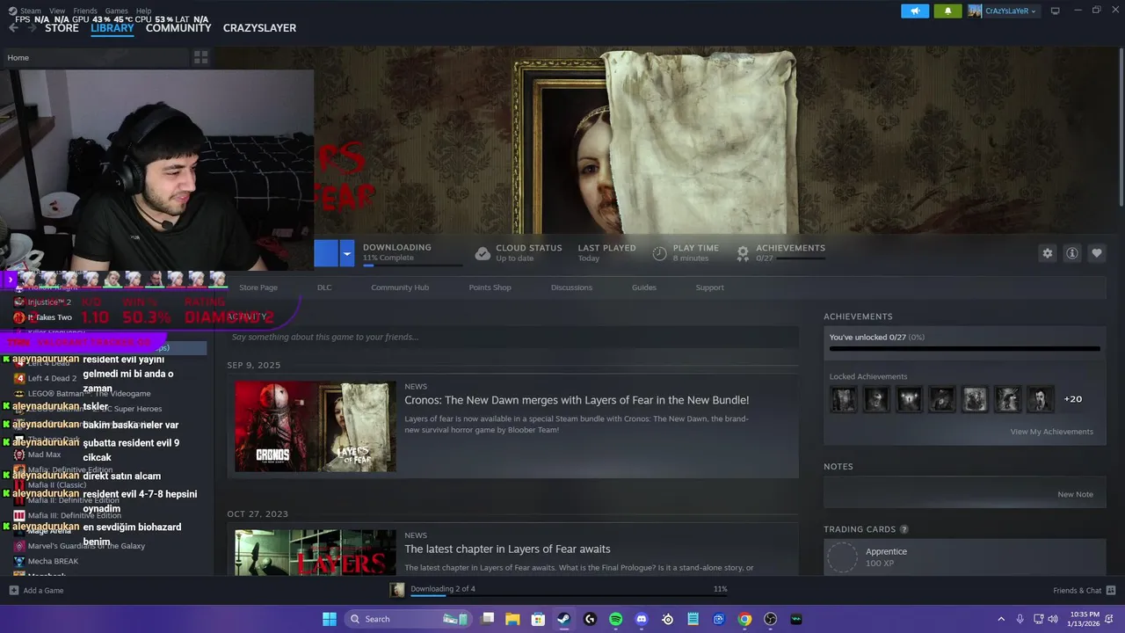Image resolution: width=1125 pixels, height=633 pixels.
Task: Open 'The latest chapter in Layers of Fear awaits'
Action: [x=507, y=549]
